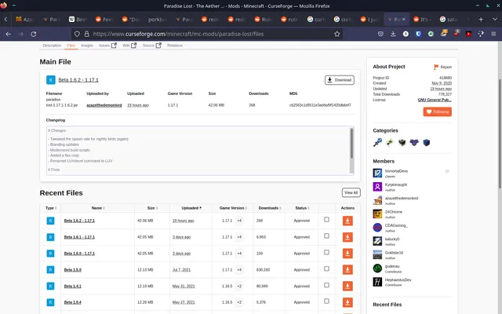This screenshot has height=314, width=502.
Task: Click the Firefox URL address field
Action: (206, 34)
